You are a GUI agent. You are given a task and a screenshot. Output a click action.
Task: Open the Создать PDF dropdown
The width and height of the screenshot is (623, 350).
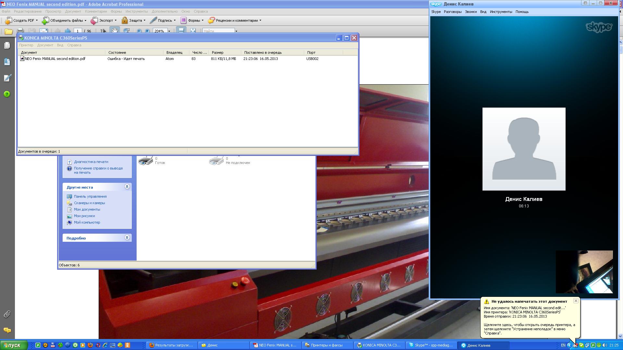pyautogui.click(x=21, y=20)
